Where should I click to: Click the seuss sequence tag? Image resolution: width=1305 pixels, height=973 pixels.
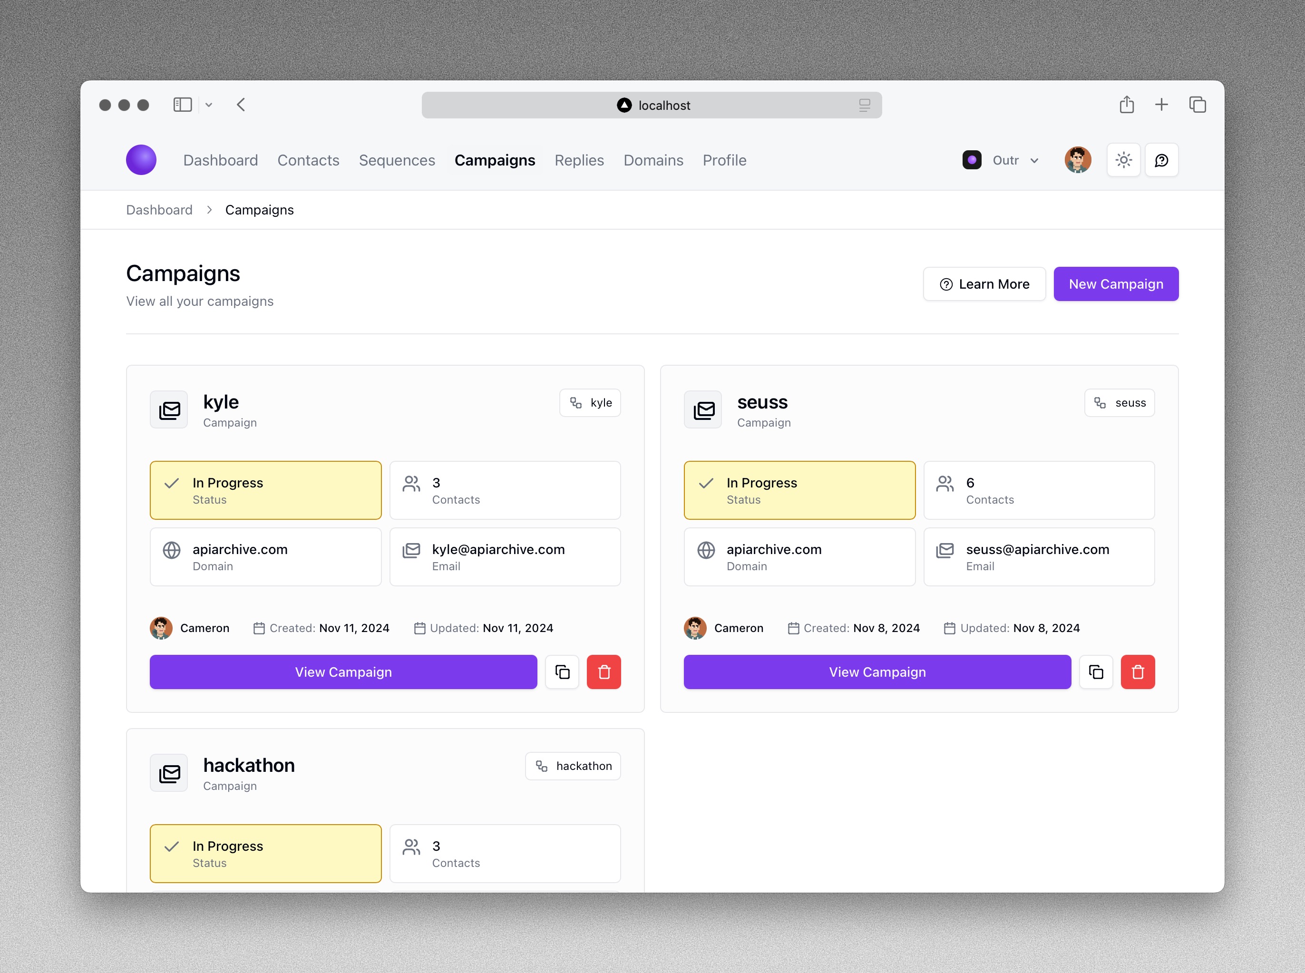click(x=1119, y=403)
